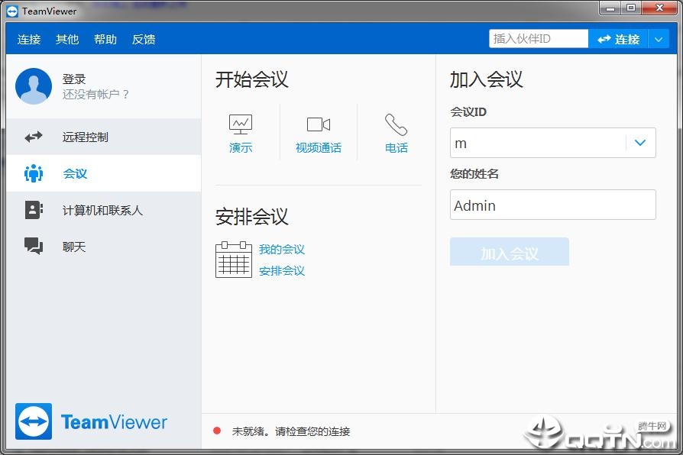Click the 插入伙伴ID input field
The image size is (683, 455).
(539, 39)
